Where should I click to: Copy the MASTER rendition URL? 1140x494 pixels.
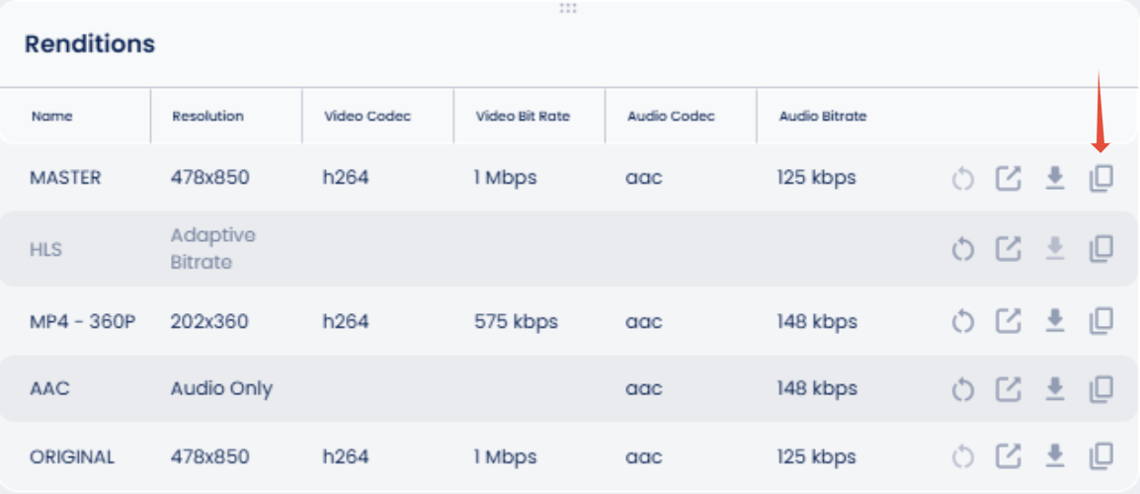tap(1100, 178)
